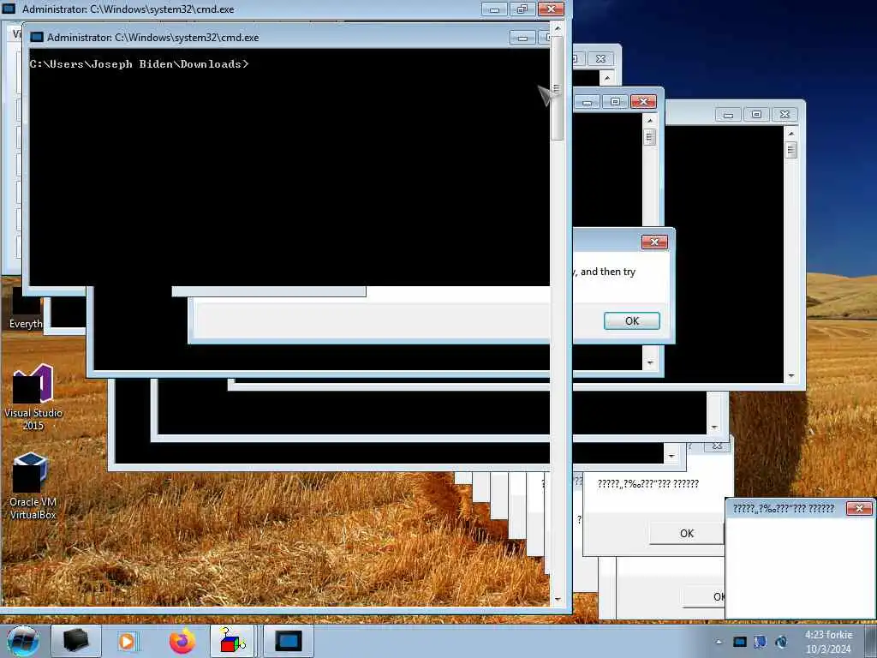The width and height of the screenshot is (877, 658).
Task: Maximize the rightmost cmd window
Action: pyautogui.click(x=756, y=115)
